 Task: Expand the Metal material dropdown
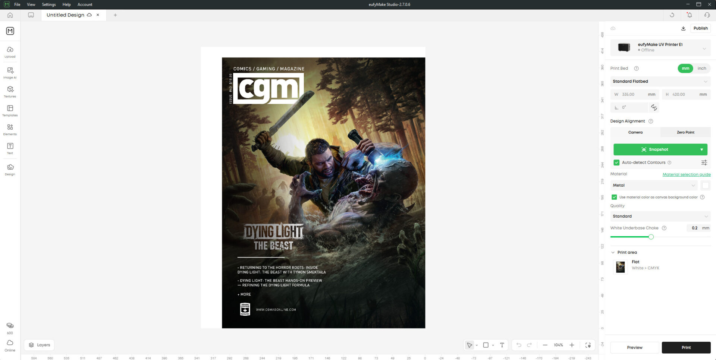[654, 185]
